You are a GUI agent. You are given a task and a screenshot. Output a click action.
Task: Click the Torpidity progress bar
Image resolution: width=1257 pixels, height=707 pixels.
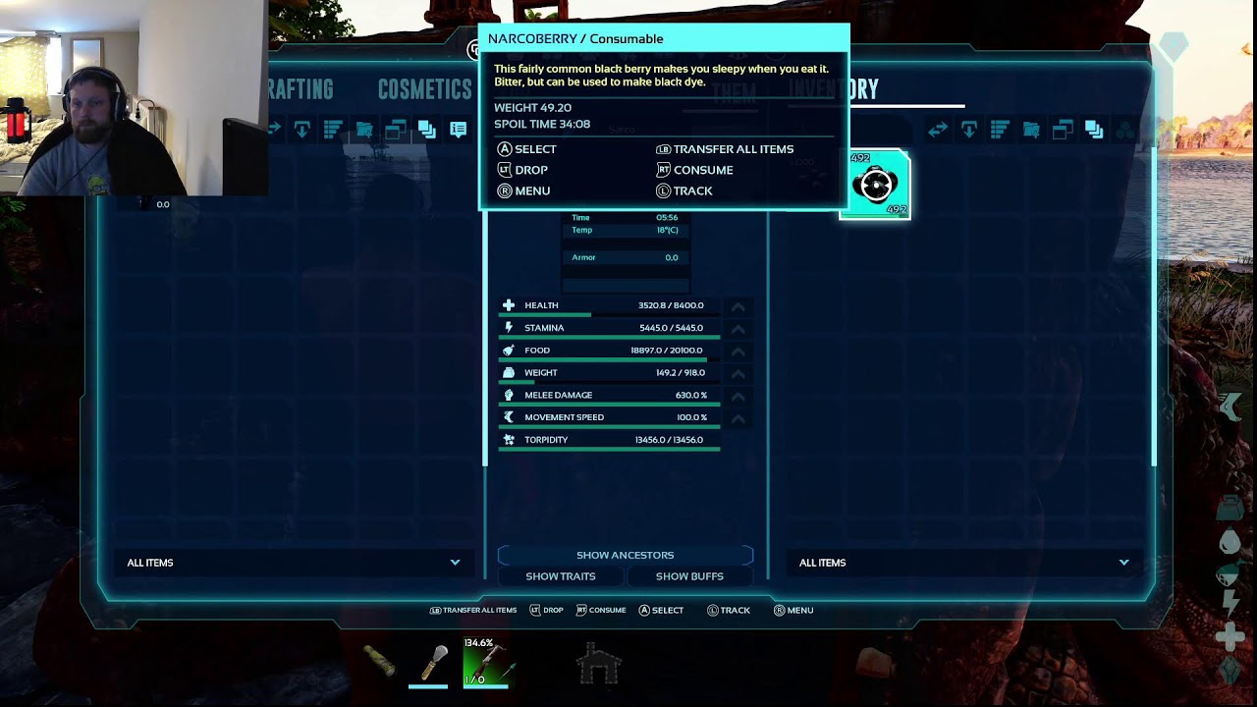(x=609, y=450)
